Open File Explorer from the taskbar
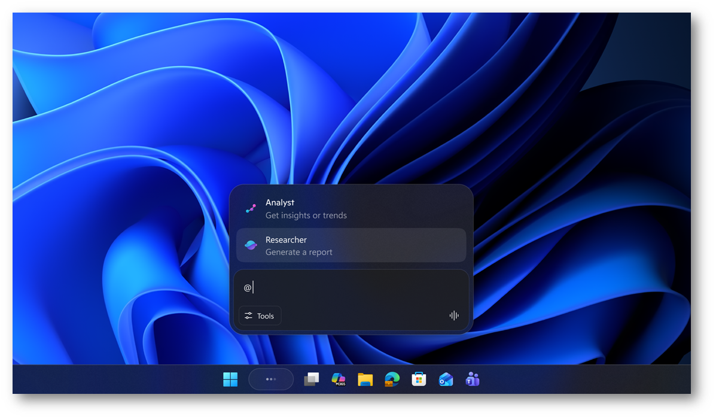This screenshot has height=419, width=716. [x=365, y=379]
